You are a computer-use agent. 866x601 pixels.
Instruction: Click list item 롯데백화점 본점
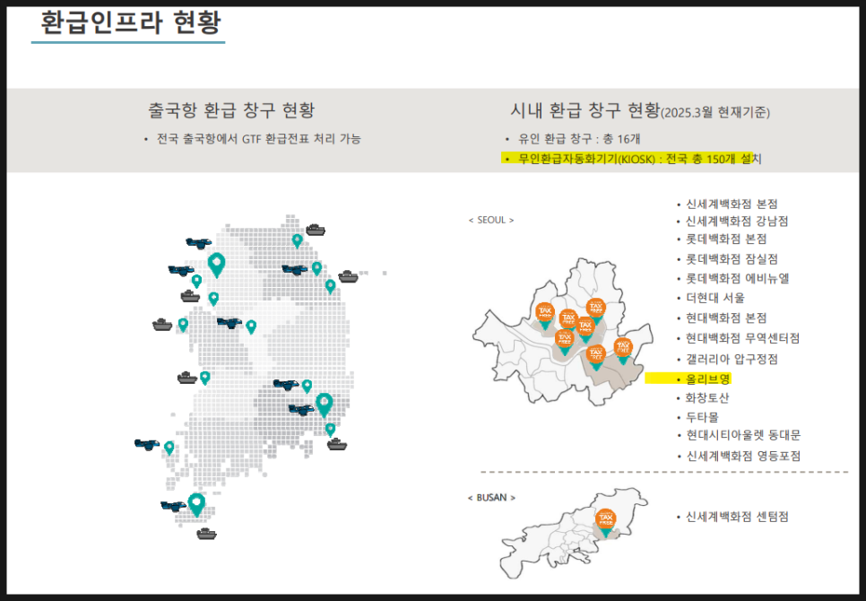(726, 240)
